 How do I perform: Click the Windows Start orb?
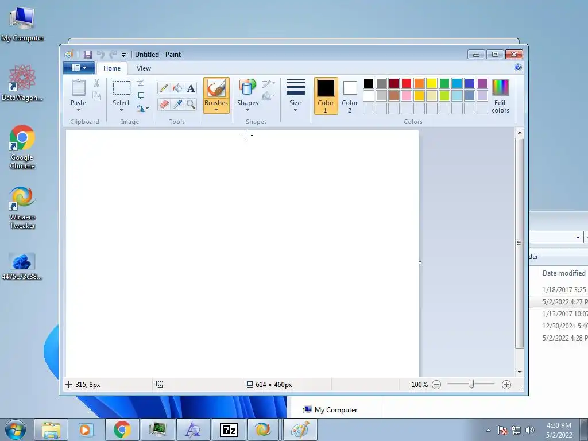tap(15, 430)
